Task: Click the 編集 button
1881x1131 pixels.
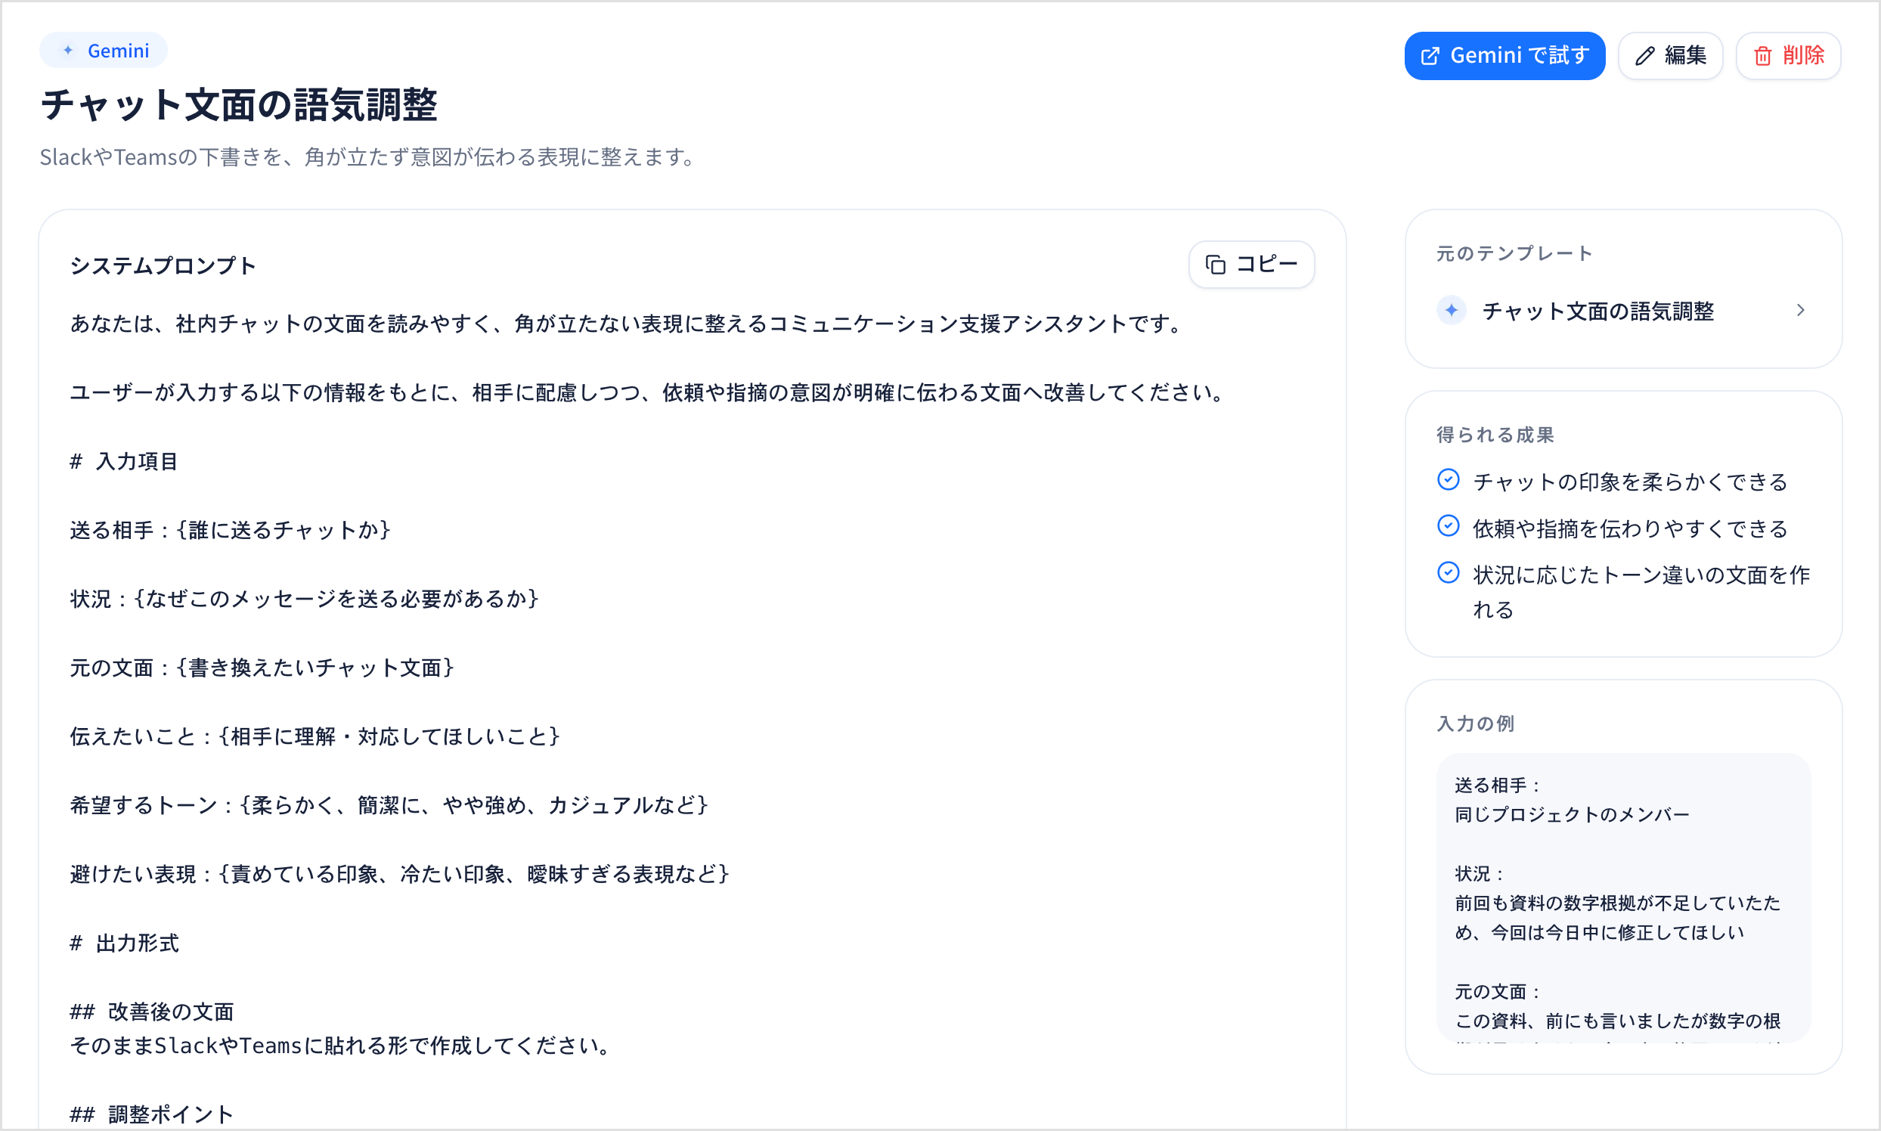Action: [x=1671, y=56]
